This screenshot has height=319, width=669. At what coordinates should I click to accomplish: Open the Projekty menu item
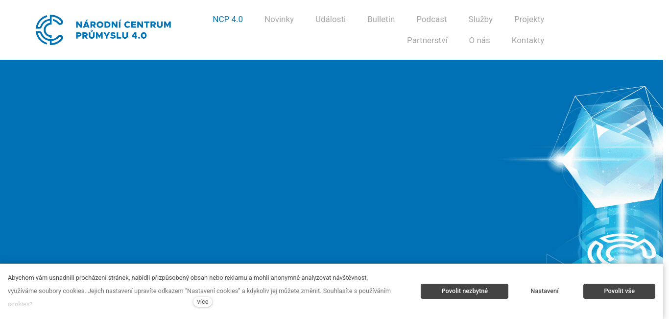tap(529, 20)
